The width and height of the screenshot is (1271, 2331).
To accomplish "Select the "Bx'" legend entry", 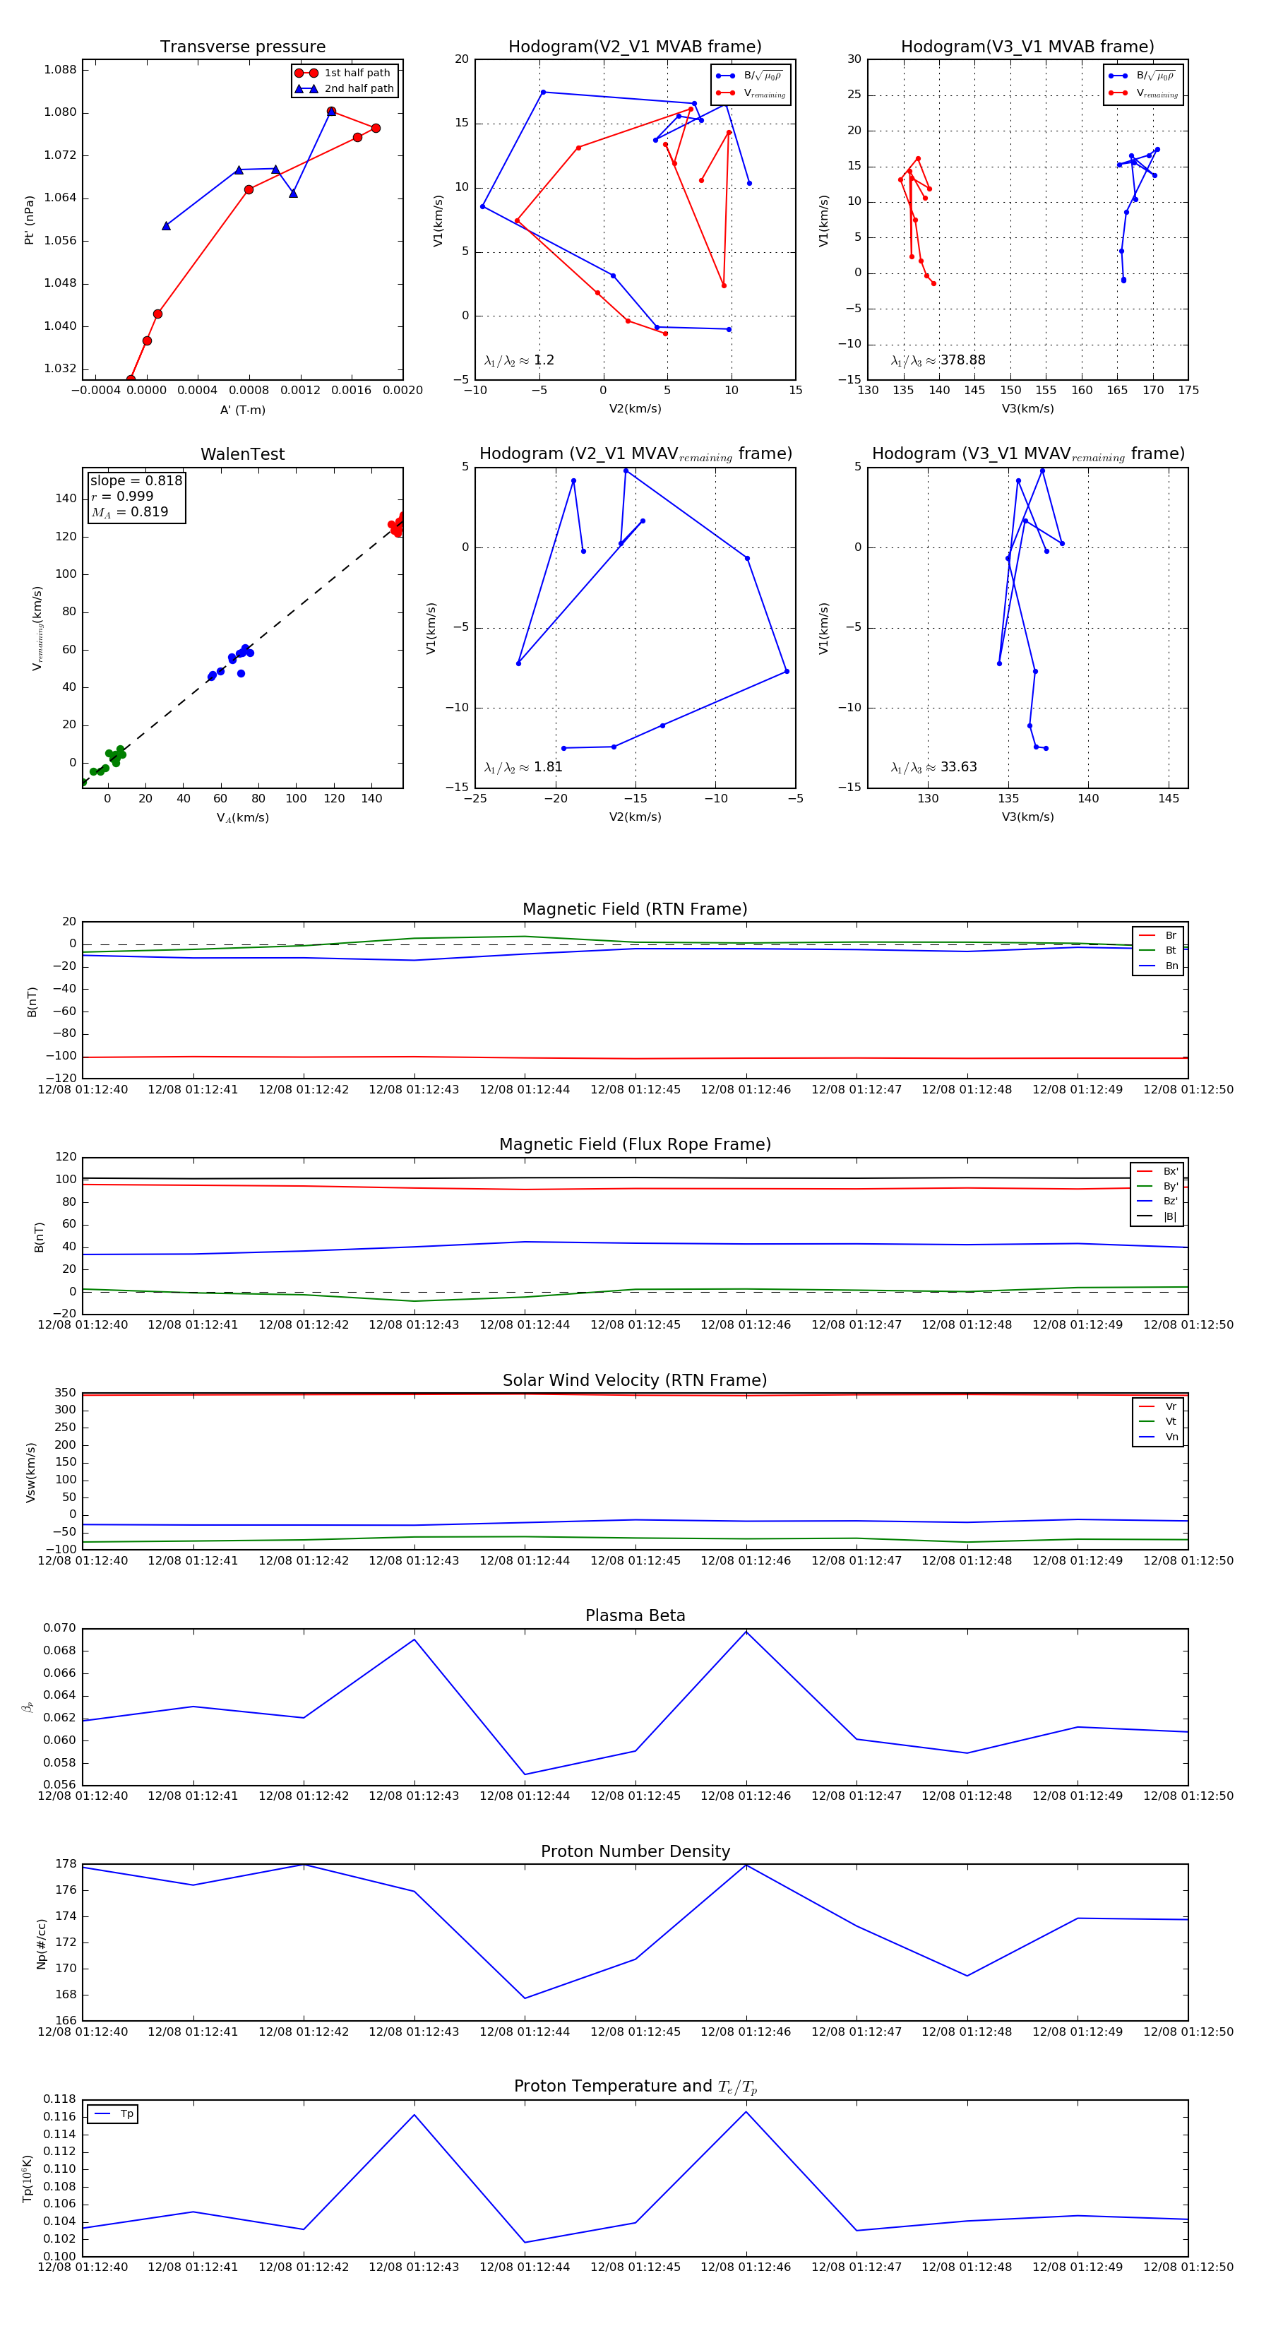I will [1157, 1172].
